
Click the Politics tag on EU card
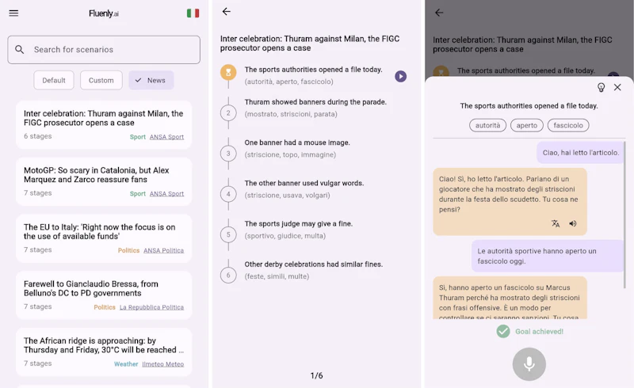(x=128, y=250)
